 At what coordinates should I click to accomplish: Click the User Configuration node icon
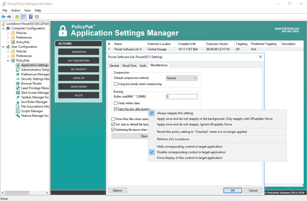pos(8,46)
